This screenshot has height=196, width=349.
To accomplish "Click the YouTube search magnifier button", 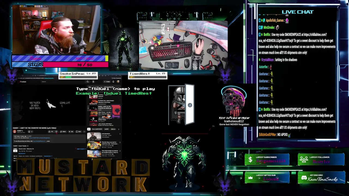I will pos(88,82).
